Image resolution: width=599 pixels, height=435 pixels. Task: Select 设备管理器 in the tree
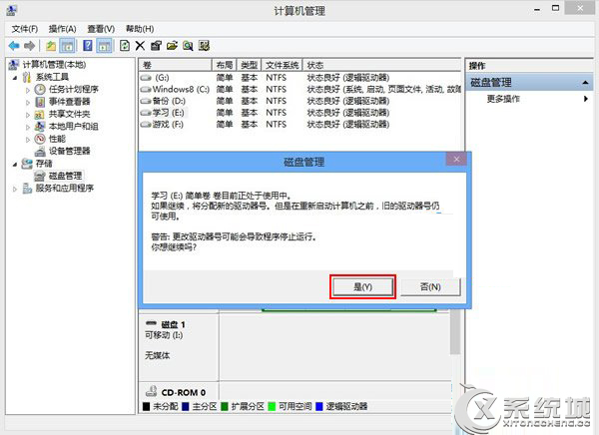coord(69,151)
